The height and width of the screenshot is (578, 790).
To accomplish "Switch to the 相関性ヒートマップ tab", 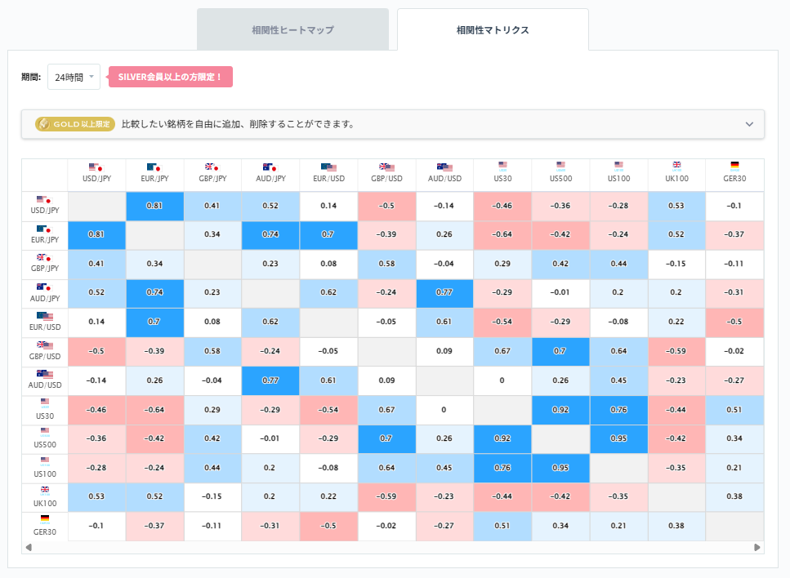I will coord(292,29).
